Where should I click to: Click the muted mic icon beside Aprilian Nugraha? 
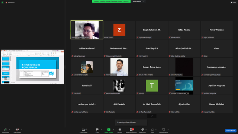(x=202, y=93)
